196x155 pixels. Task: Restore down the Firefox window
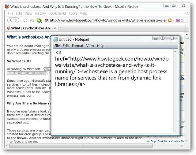coord(174,5)
